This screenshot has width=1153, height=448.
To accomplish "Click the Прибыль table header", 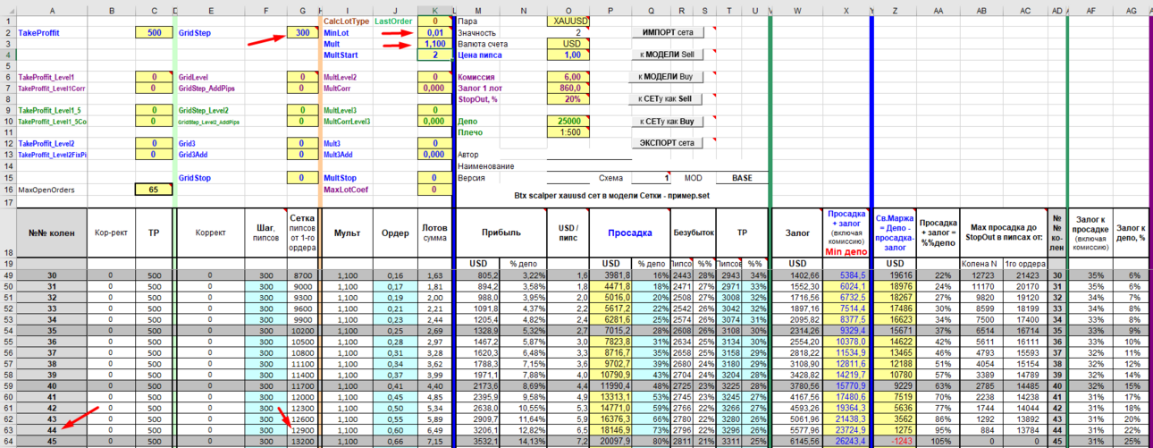I will (502, 233).
